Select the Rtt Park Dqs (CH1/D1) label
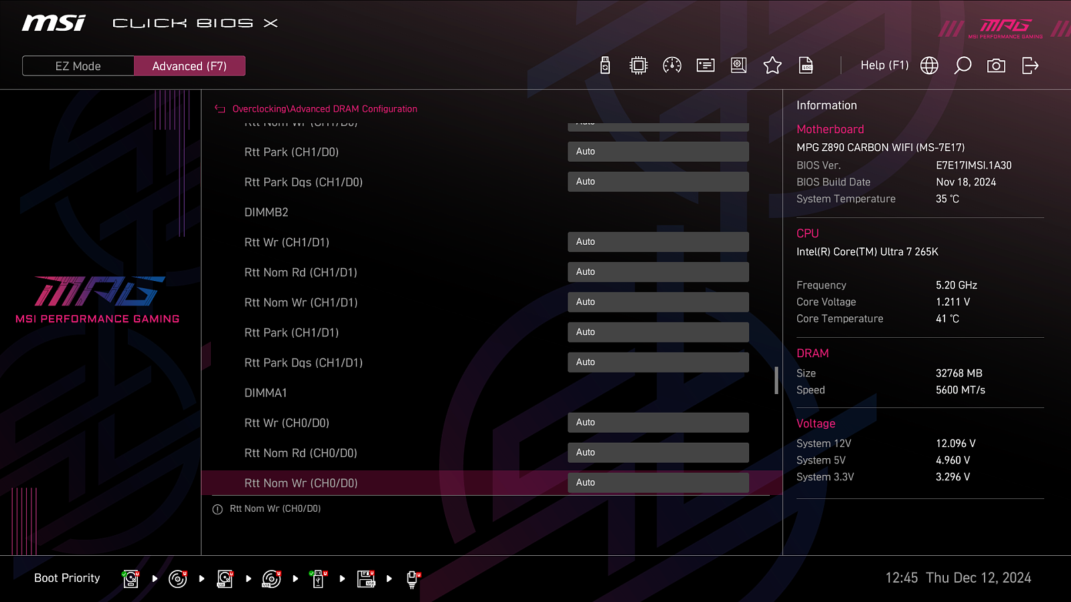The image size is (1071, 602). coord(303,363)
